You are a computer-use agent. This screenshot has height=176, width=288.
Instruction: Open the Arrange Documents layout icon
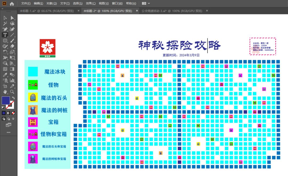click(144, 3)
